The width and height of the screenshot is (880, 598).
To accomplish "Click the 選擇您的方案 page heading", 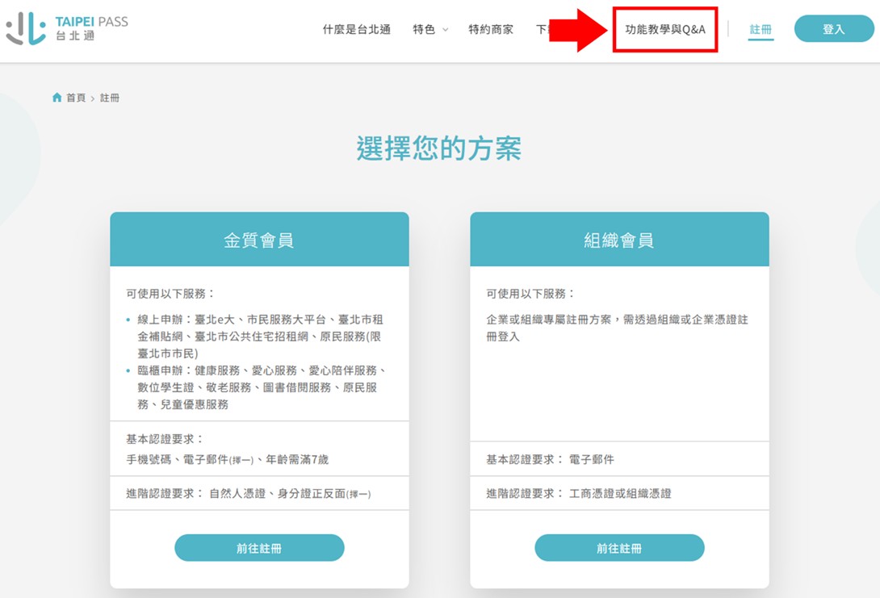I will pyautogui.click(x=439, y=148).
